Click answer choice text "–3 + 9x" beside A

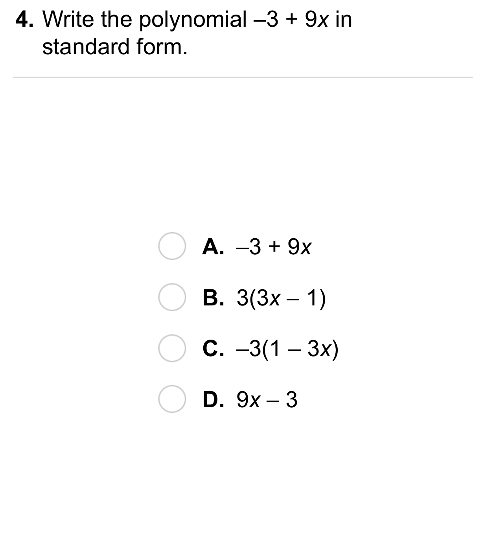coord(274,247)
